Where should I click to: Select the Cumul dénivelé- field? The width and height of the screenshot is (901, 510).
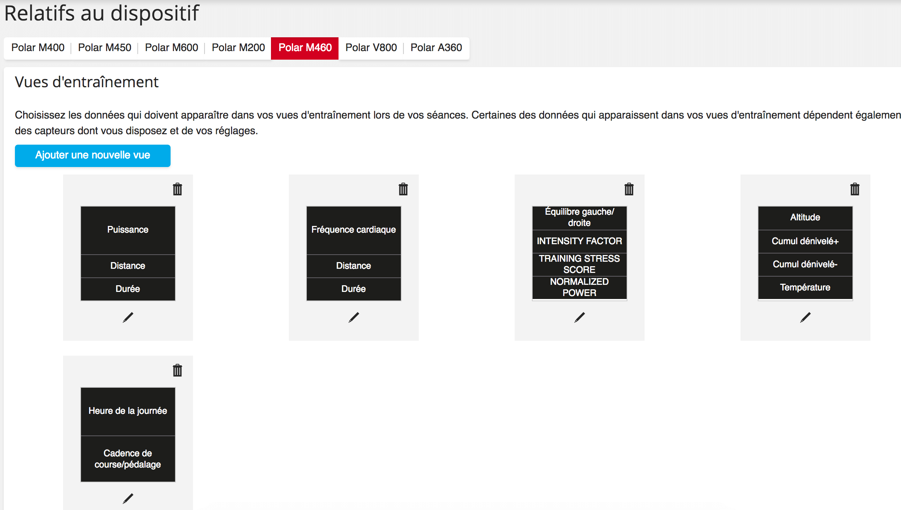[x=805, y=265]
